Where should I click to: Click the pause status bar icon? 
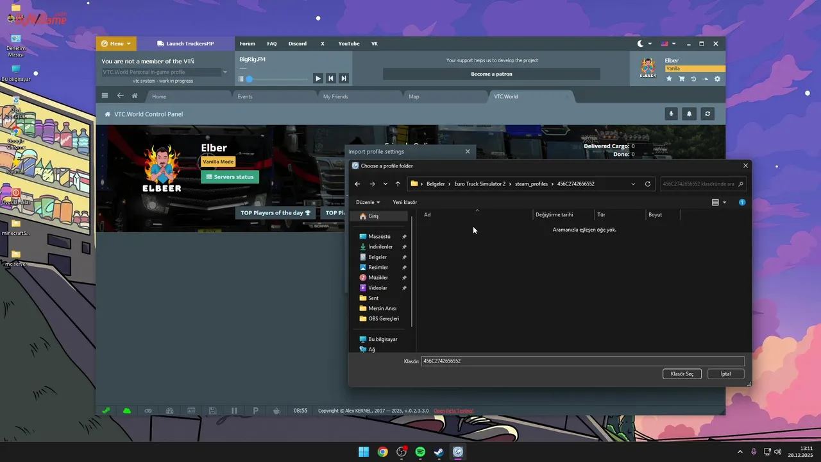234,410
